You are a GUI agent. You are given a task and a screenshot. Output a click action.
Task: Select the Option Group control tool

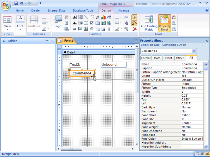[92, 17]
